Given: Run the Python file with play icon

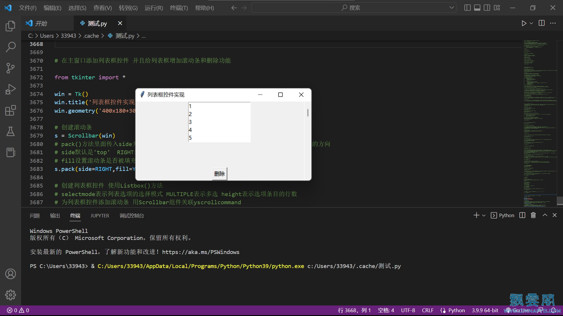Looking at the screenshot, I should (x=524, y=23).
